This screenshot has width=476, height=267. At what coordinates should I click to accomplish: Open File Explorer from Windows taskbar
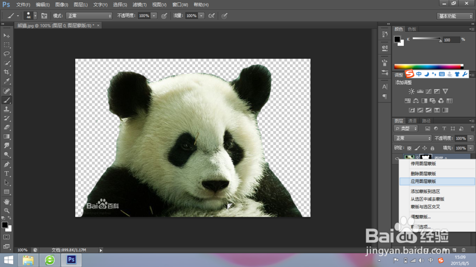click(29, 260)
